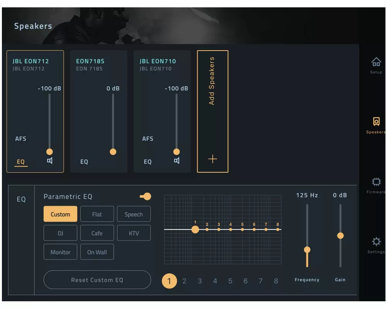Choose the Speech EQ preset

coord(134,214)
